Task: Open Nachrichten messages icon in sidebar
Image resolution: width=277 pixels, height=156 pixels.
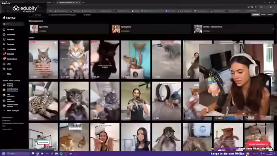Action: point(4,59)
